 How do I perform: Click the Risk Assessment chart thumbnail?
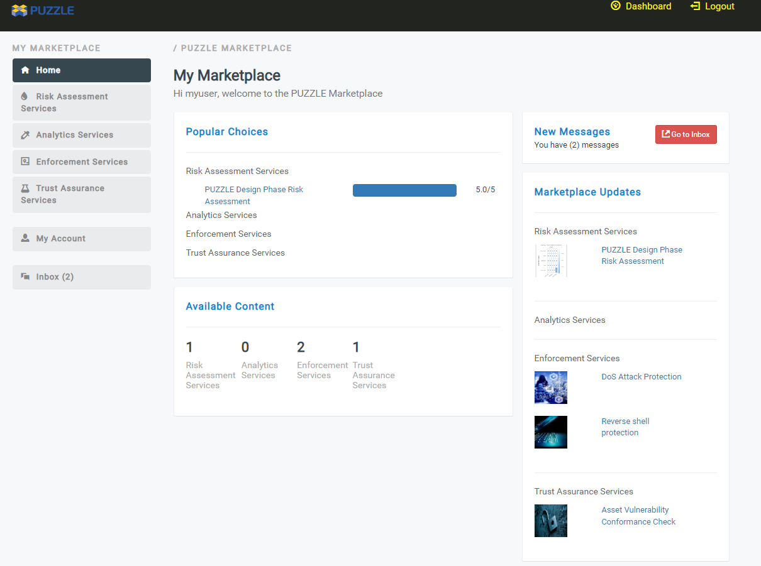[x=551, y=261]
